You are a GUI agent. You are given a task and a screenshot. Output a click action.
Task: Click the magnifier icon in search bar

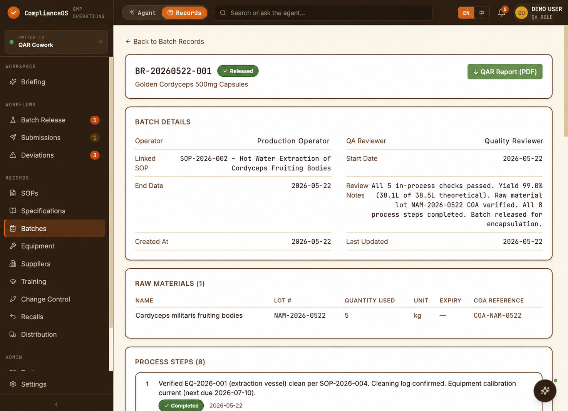(223, 13)
